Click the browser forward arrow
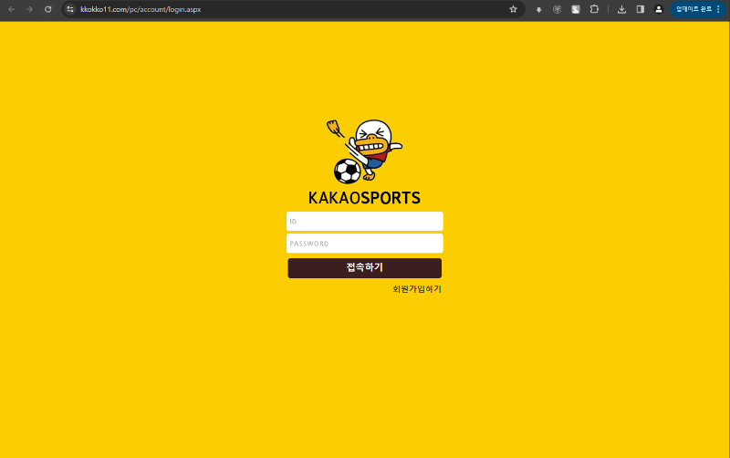The width and height of the screenshot is (730, 458). (29, 9)
